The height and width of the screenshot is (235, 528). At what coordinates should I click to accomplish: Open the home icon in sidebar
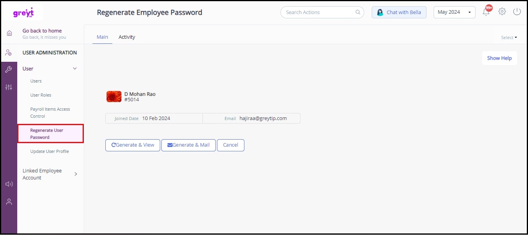click(x=9, y=33)
